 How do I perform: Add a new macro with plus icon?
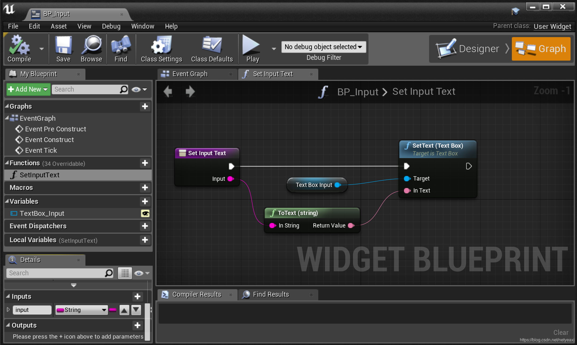[145, 187]
